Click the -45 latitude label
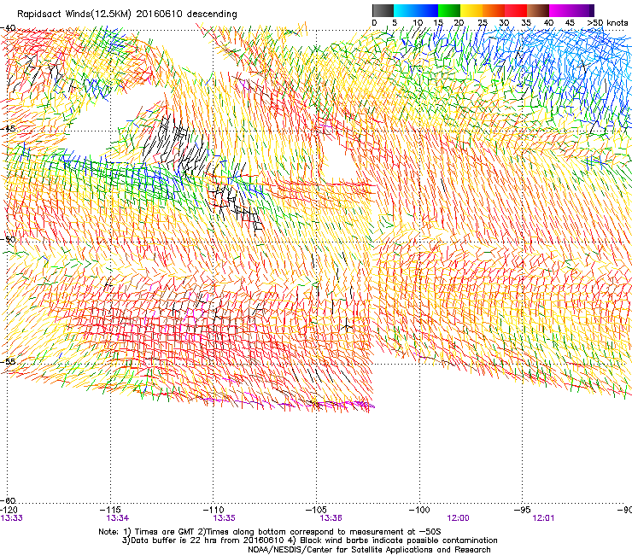 8,129
